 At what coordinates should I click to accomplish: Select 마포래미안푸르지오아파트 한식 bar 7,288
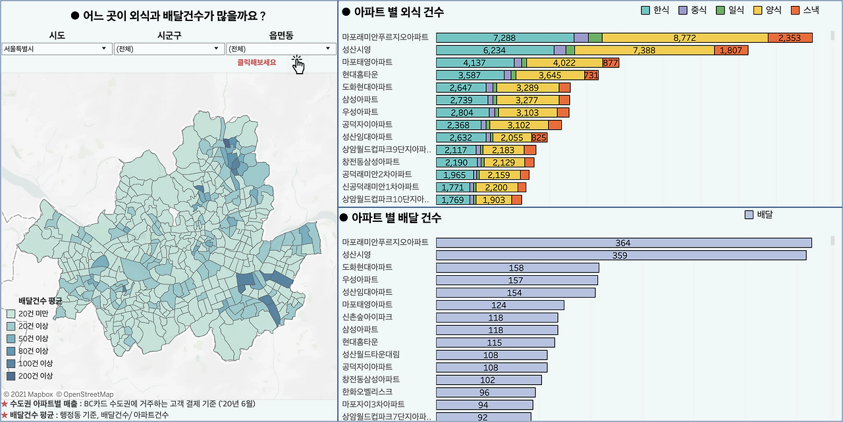click(505, 38)
